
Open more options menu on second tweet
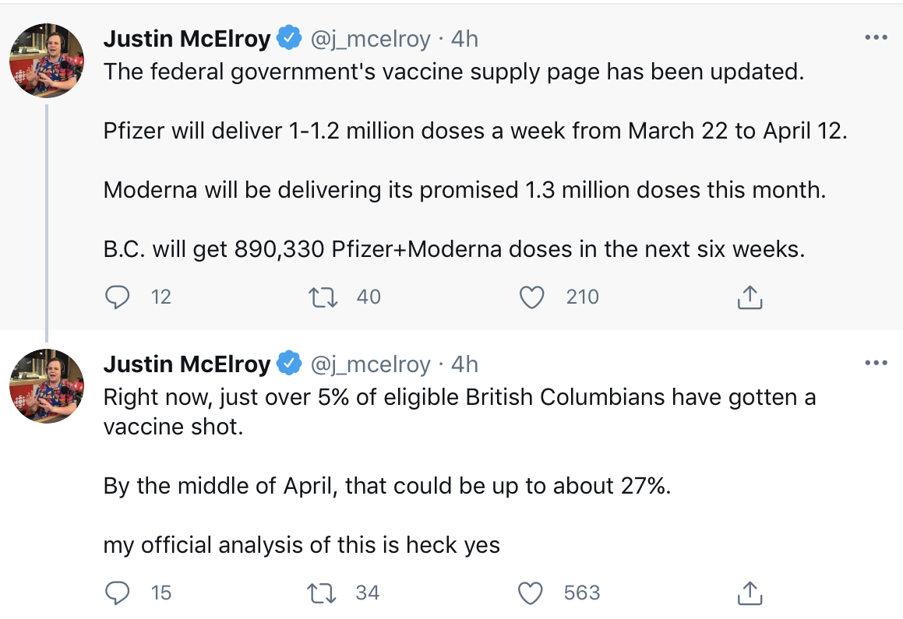[876, 362]
